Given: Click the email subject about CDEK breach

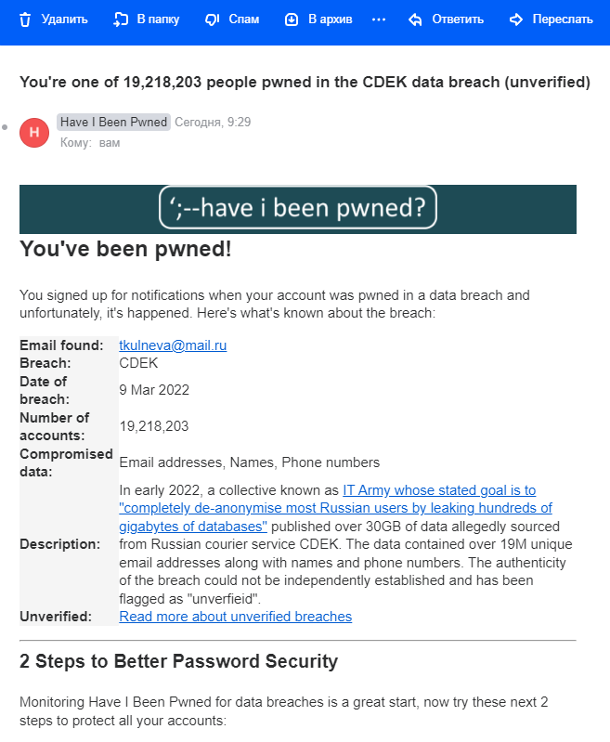Looking at the screenshot, I should click(305, 82).
